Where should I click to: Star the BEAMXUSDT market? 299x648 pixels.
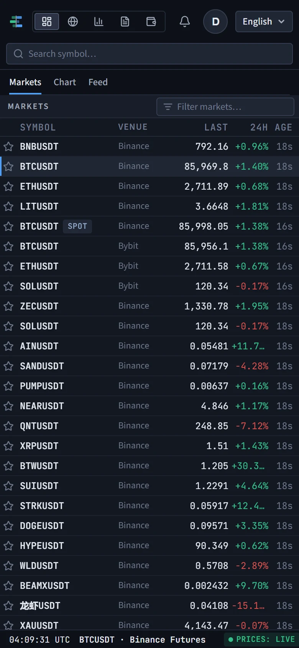coord(8,586)
